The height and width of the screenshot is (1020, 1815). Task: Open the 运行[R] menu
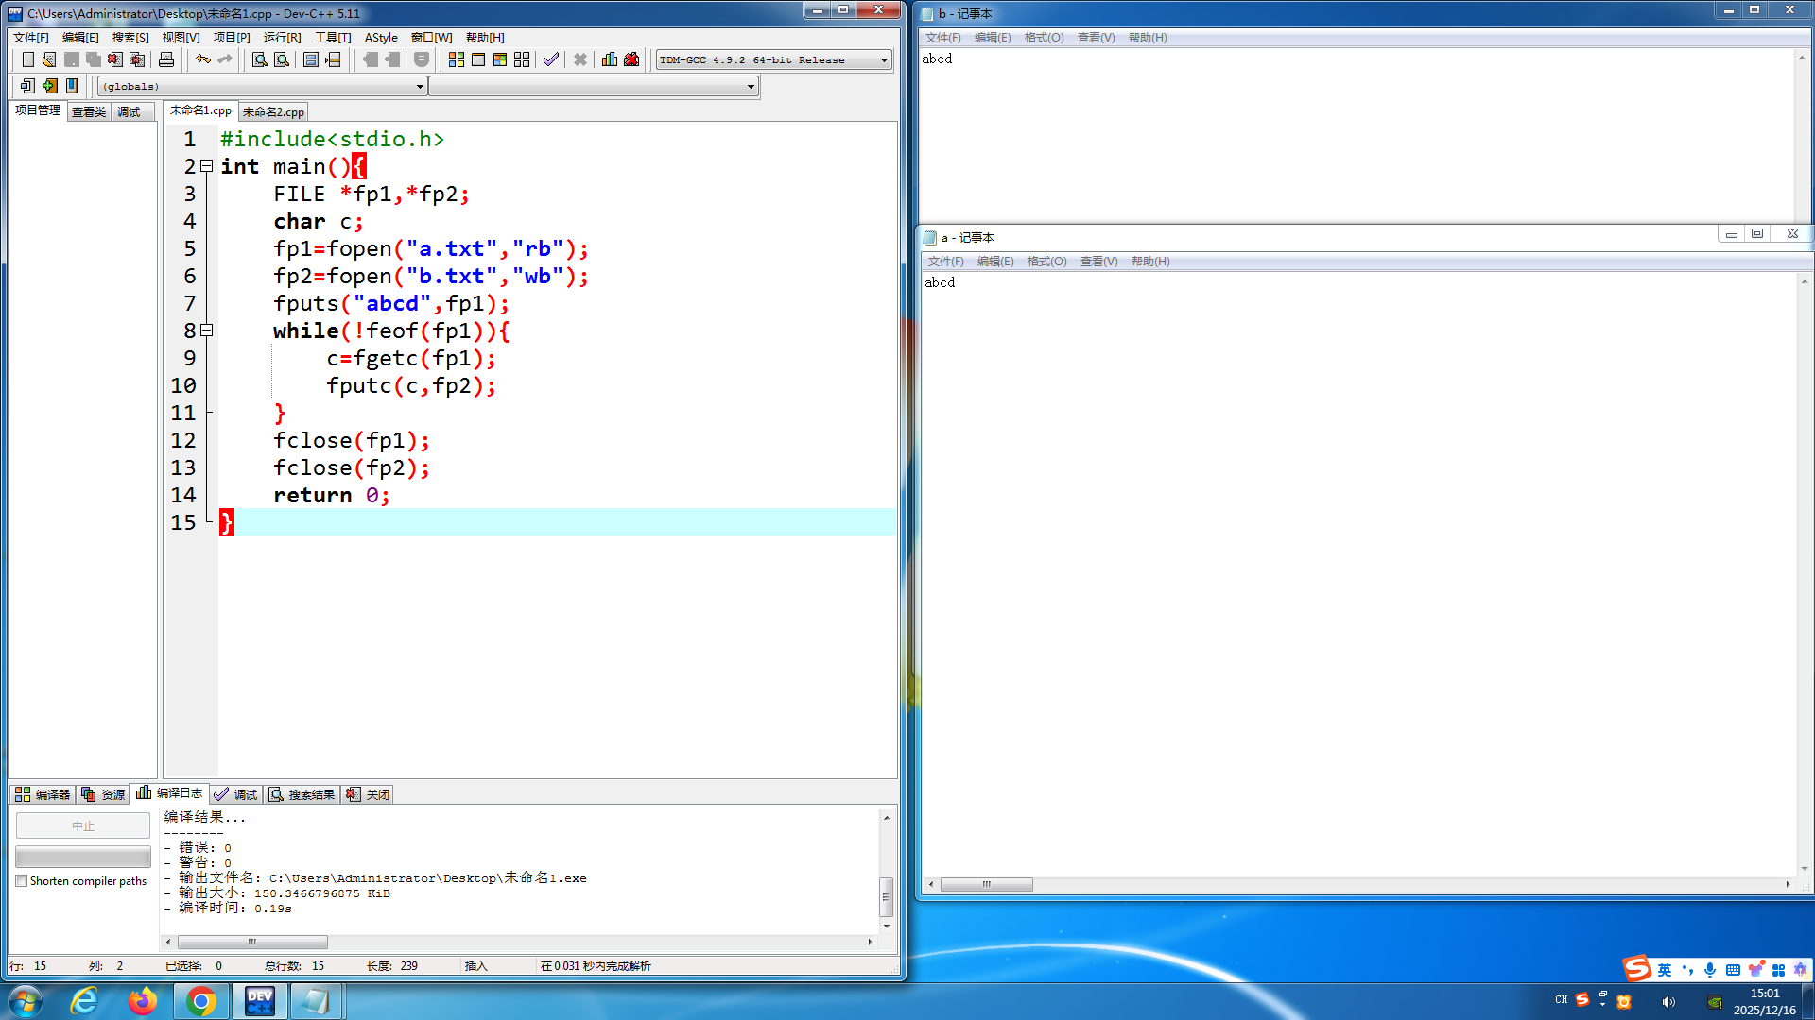pos(282,38)
